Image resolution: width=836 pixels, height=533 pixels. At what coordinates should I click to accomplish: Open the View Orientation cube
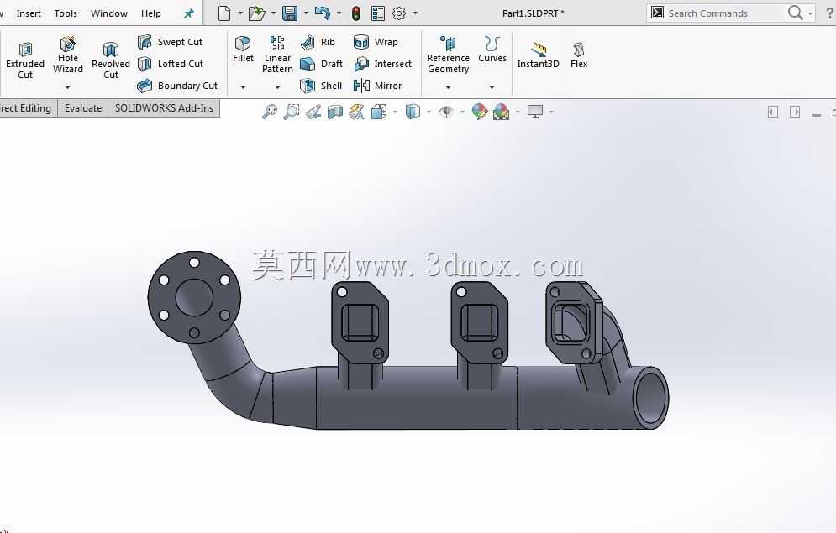click(x=379, y=112)
